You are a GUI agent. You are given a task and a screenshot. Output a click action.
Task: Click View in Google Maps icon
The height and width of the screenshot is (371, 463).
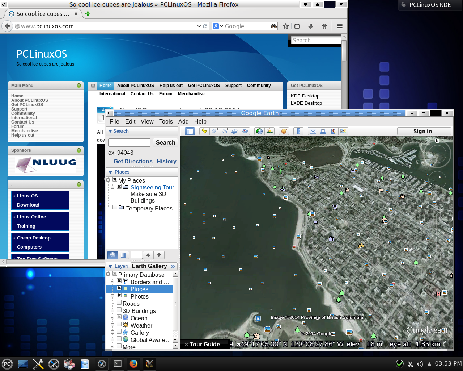[x=343, y=131]
